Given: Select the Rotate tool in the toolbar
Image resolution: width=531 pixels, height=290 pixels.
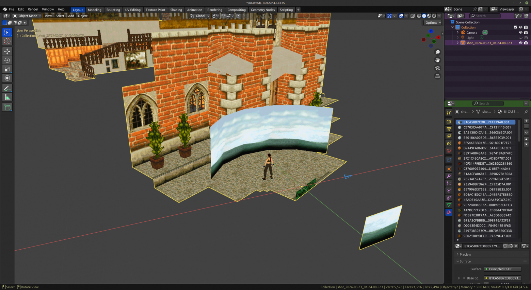Looking at the screenshot, I should click(x=7, y=60).
